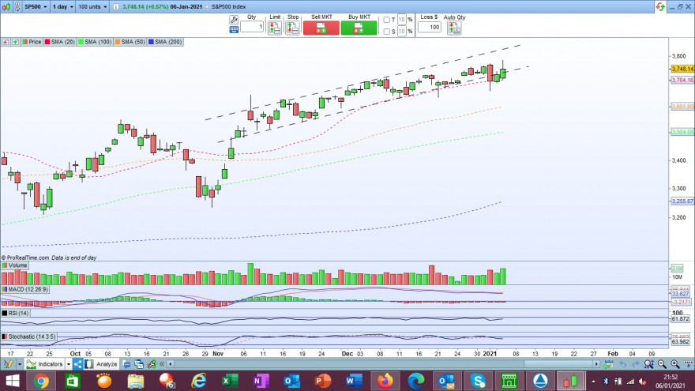This screenshot has width=695, height=391.
Task: Click the red plus legend icon
Action: pyautogui.click(x=6, y=42)
